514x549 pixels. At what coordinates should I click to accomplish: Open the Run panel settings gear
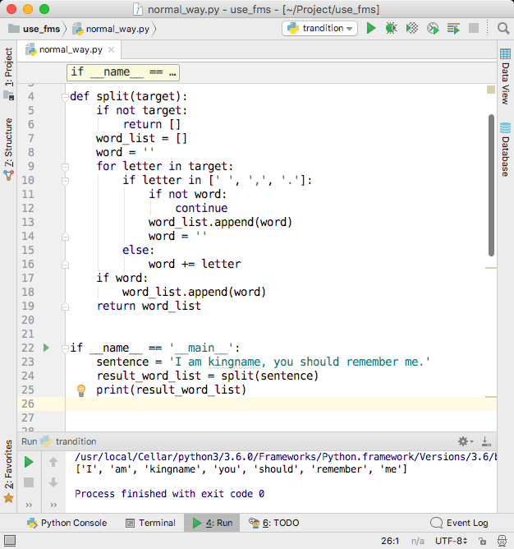point(466,441)
